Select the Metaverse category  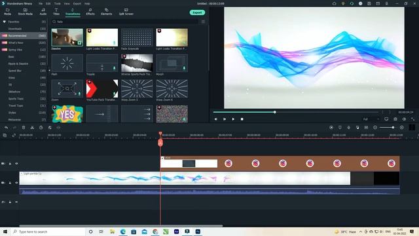[x=24, y=119]
